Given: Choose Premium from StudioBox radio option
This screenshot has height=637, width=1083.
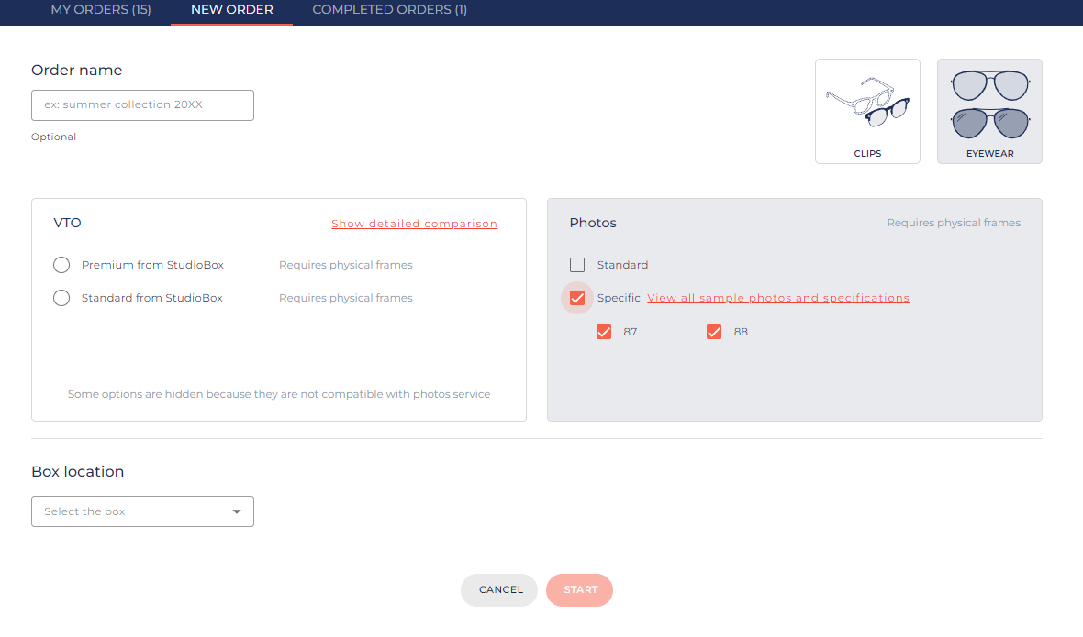Looking at the screenshot, I should click(x=61, y=265).
